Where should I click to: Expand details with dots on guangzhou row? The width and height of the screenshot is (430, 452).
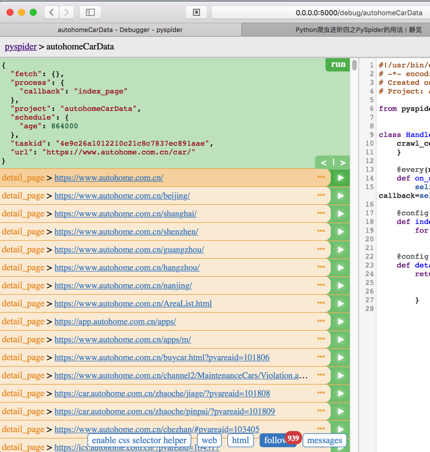(321, 249)
